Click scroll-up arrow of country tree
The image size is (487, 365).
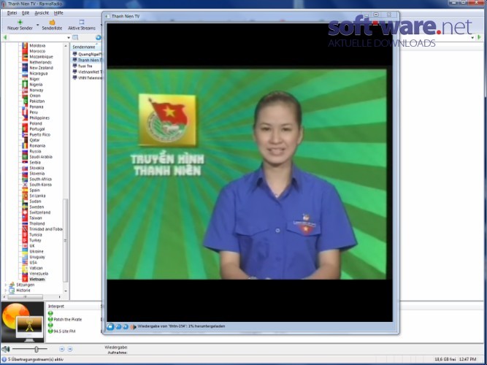tap(65, 46)
